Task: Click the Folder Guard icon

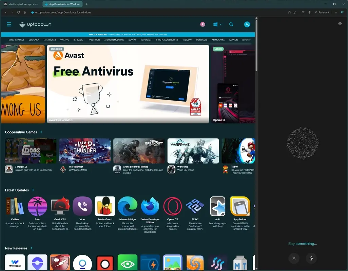Action: coord(105,206)
